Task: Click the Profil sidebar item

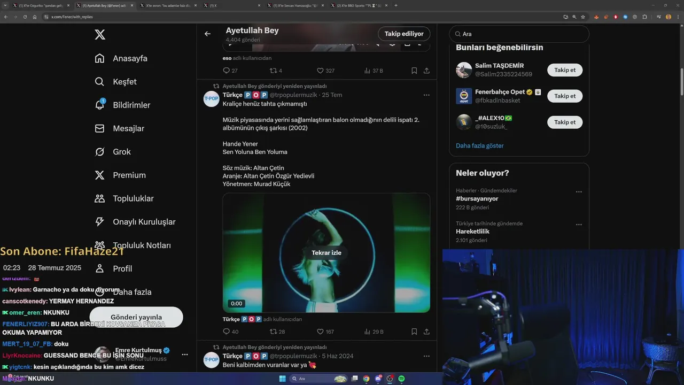Action: [x=113, y=268]
